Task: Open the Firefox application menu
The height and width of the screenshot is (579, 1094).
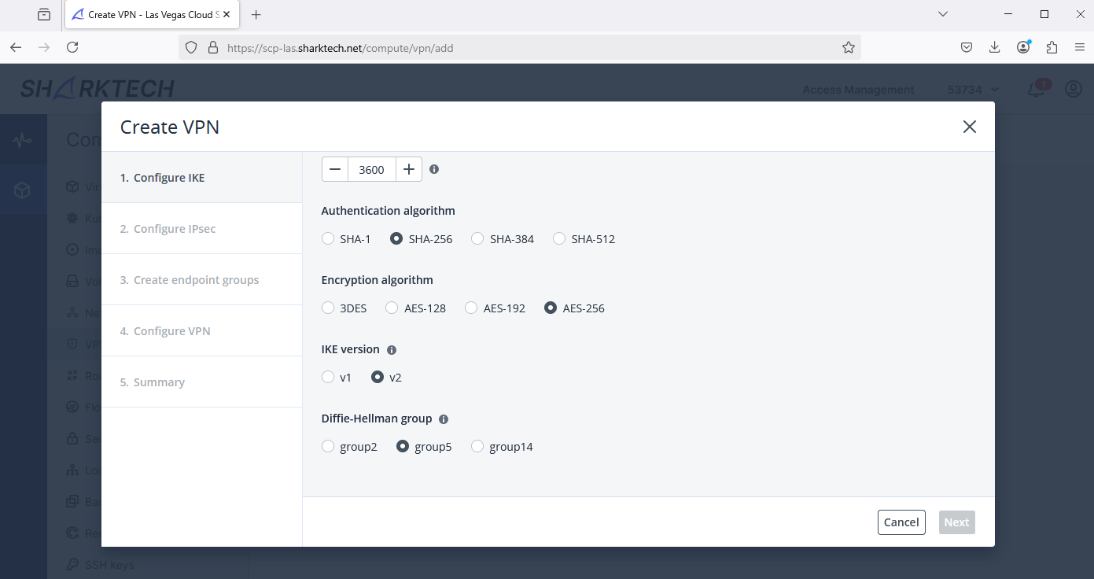Action: [1081, 47]
